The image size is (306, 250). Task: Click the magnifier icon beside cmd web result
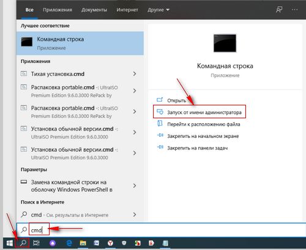(24, 214)
